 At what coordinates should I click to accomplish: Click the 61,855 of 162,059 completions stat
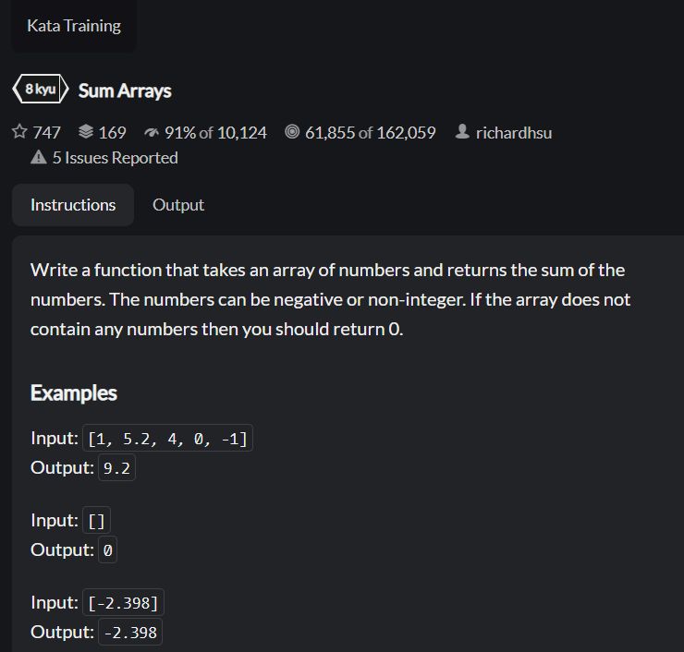[x=371, y=132]
